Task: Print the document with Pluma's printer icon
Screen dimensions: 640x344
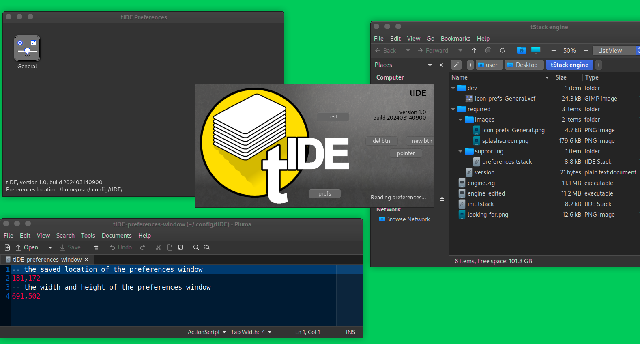Action: click(97, 247)
